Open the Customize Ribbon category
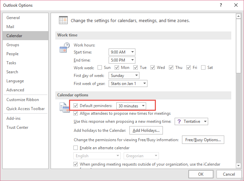 tap(25, 100)
